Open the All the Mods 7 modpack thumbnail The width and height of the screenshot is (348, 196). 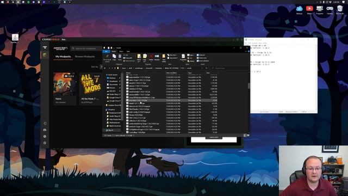[x=91, y=84]
